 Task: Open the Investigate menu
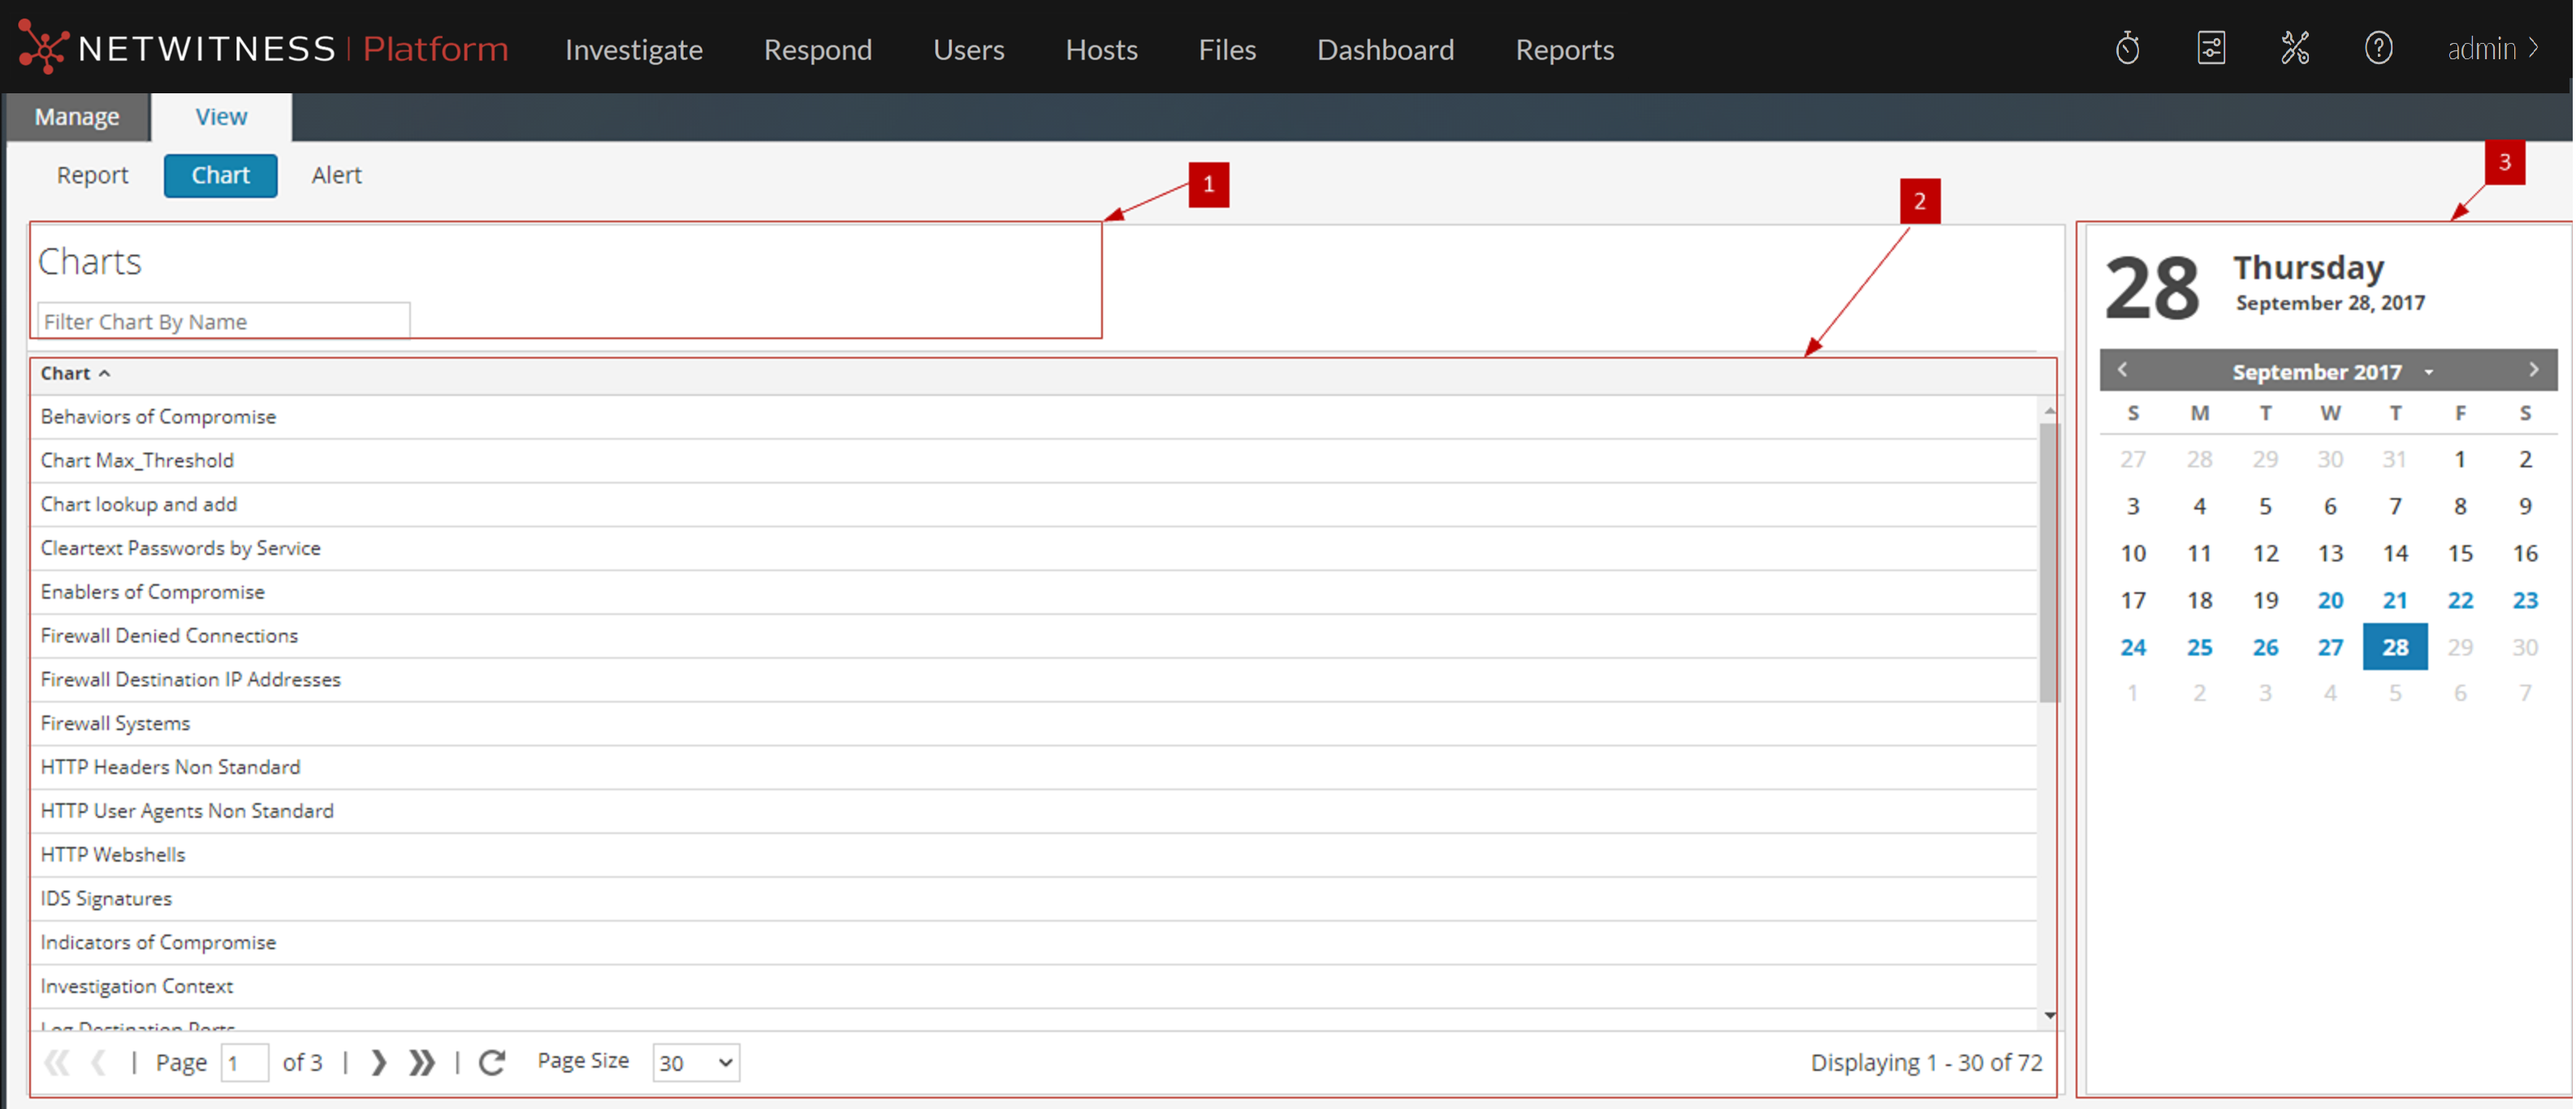pos(633,49)
